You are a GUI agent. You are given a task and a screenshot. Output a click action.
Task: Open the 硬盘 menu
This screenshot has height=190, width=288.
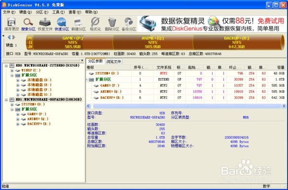point(25,12)
